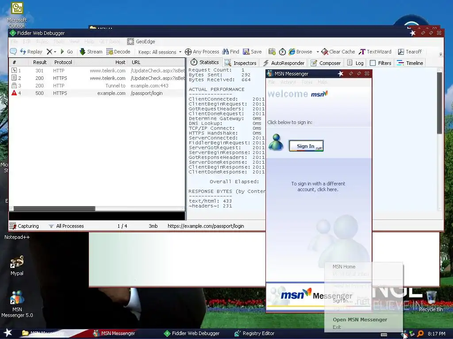Open the Keep: All sessions dropdown
Viewport: 453px width, 339px height.
click(x=160, y=52)
